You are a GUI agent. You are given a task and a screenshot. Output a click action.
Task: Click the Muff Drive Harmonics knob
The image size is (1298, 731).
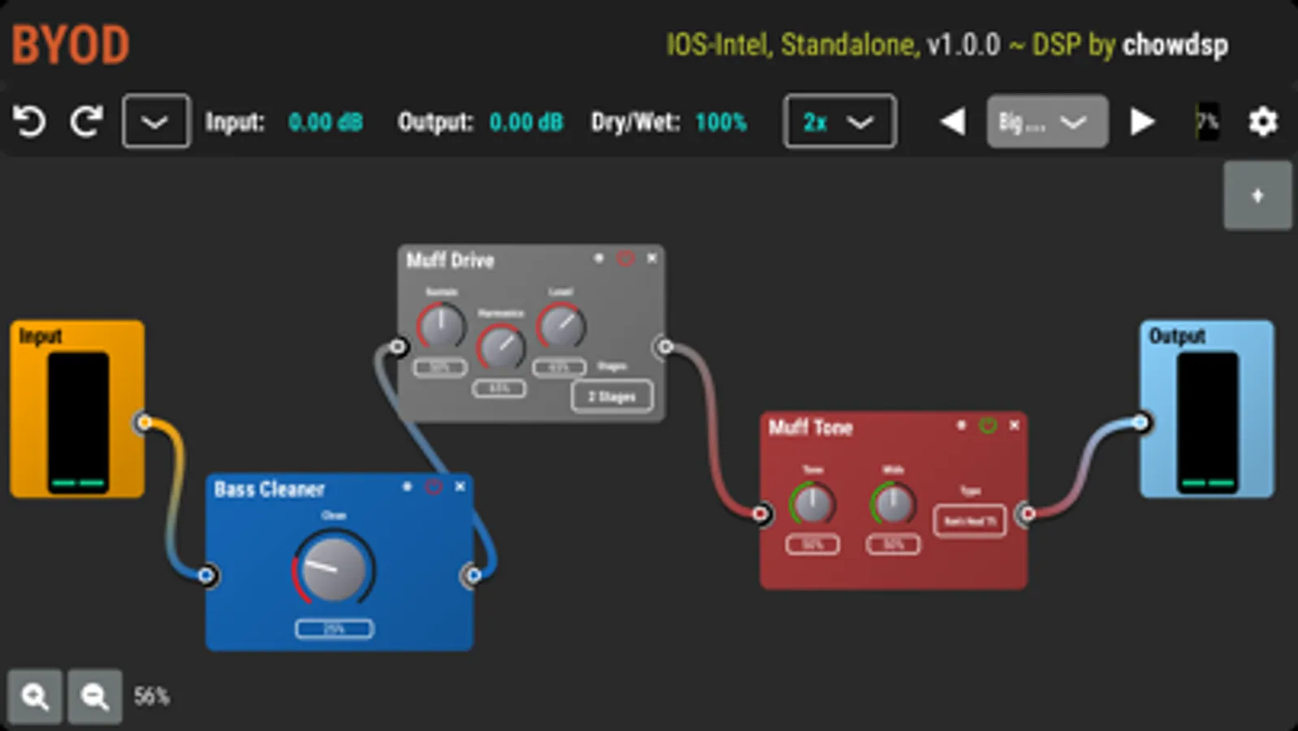point(500,346)
